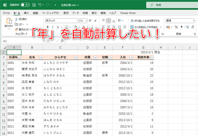
Task: Switch to the データ tab
Action: (x=76, y=13)
